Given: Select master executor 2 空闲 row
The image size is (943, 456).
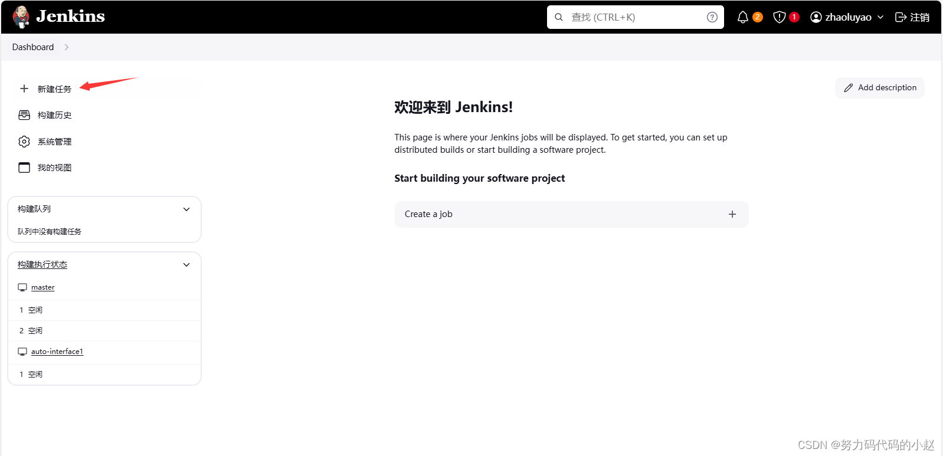Looking at the screenshot, I should click(x=104, y=331).
